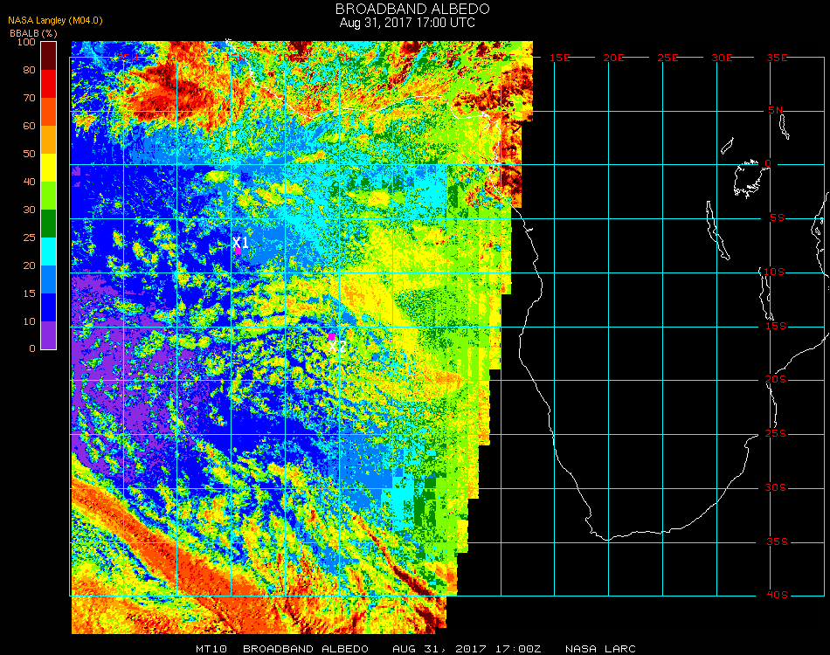Image resolution: width=830 pixels, height=655 pixels.
Task: Click the 25S latitude label
Action: tap(776, 434)
